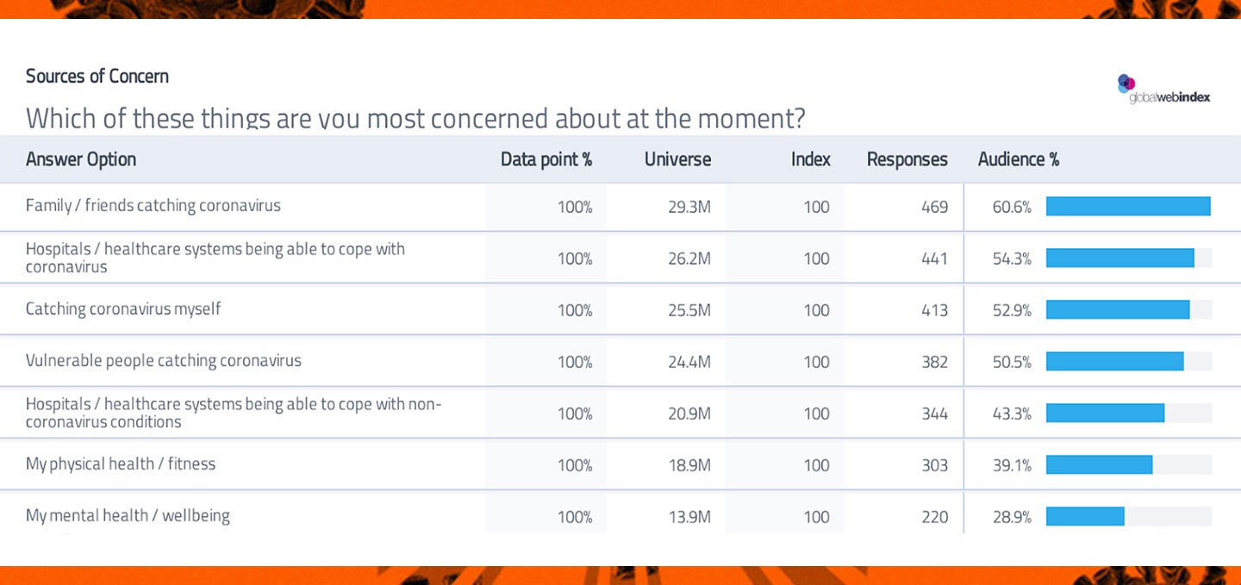
Task: Click the Universe column header
Action: pyautogui.click(x=677, y=159)
